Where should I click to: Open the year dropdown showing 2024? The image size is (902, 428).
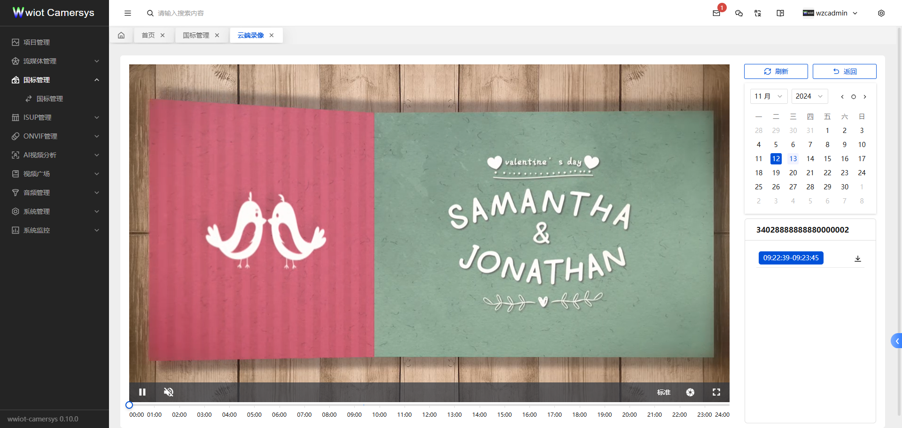[809, 96]
